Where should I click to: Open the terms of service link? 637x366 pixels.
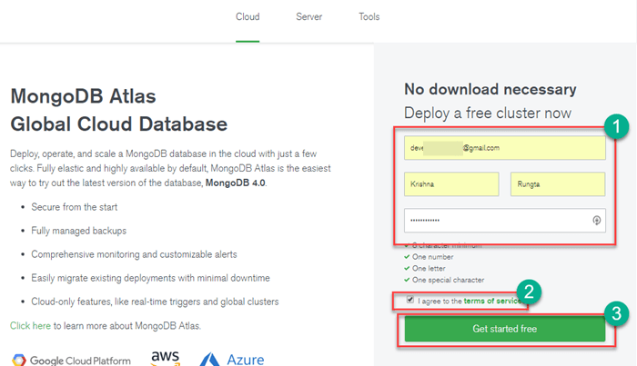point(491,300)
